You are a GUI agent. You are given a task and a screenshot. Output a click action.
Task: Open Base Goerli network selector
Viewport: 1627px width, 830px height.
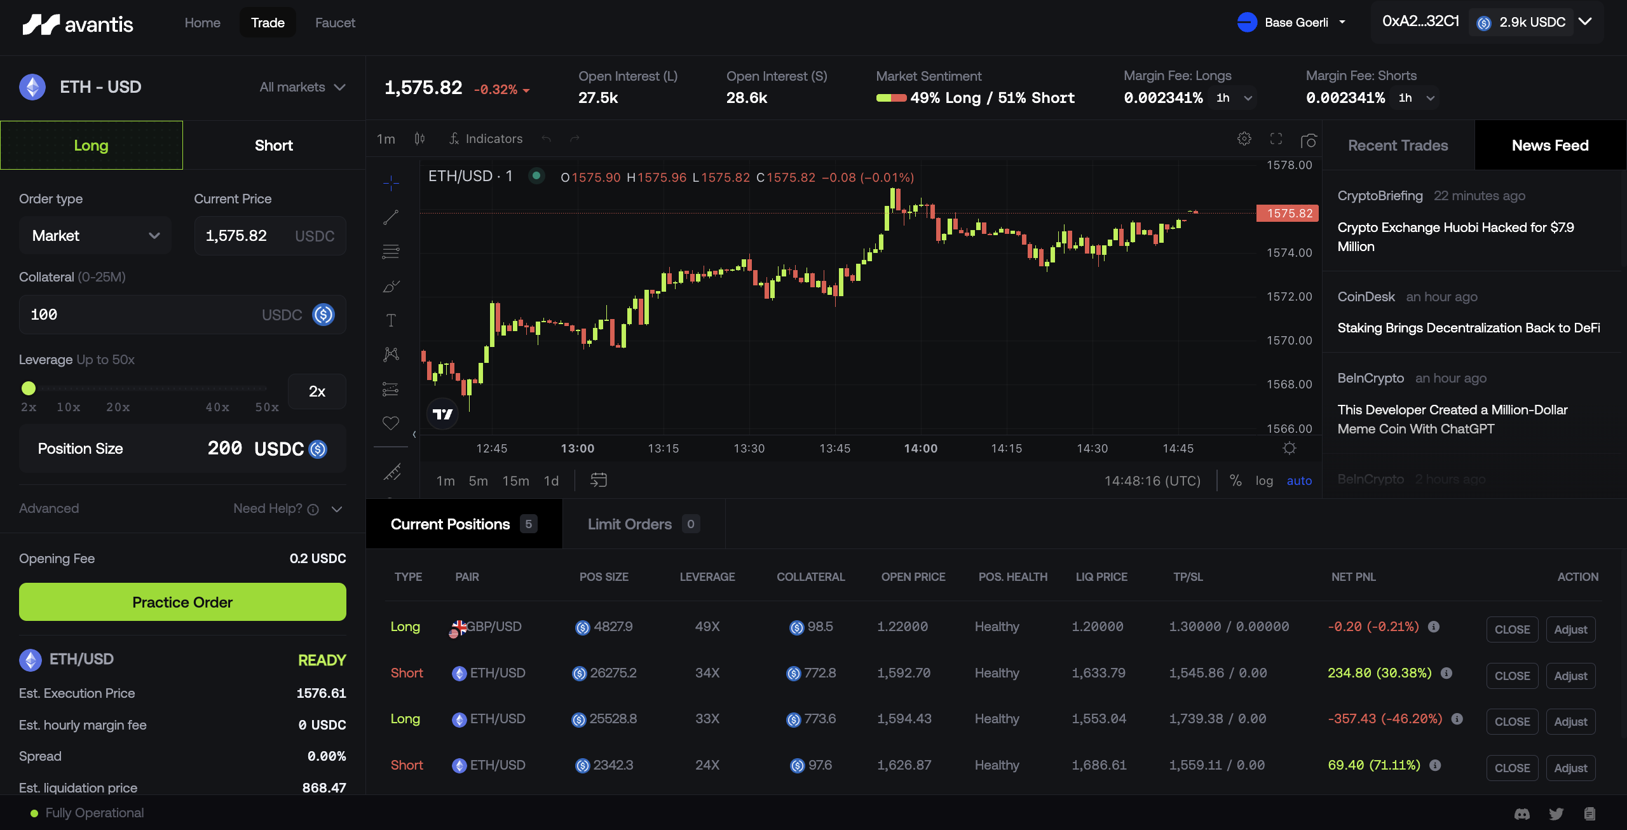[x=1293, y=22]
